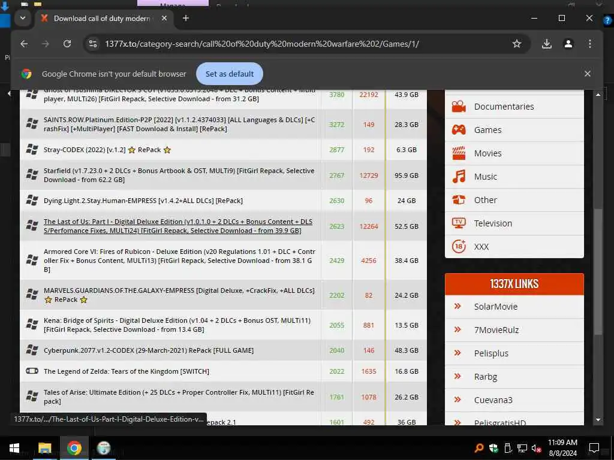Viewport: 614px width, 460px height.
Task: Click the Windows icon beside Stray-CODEX
Action: tap(32, 149)
